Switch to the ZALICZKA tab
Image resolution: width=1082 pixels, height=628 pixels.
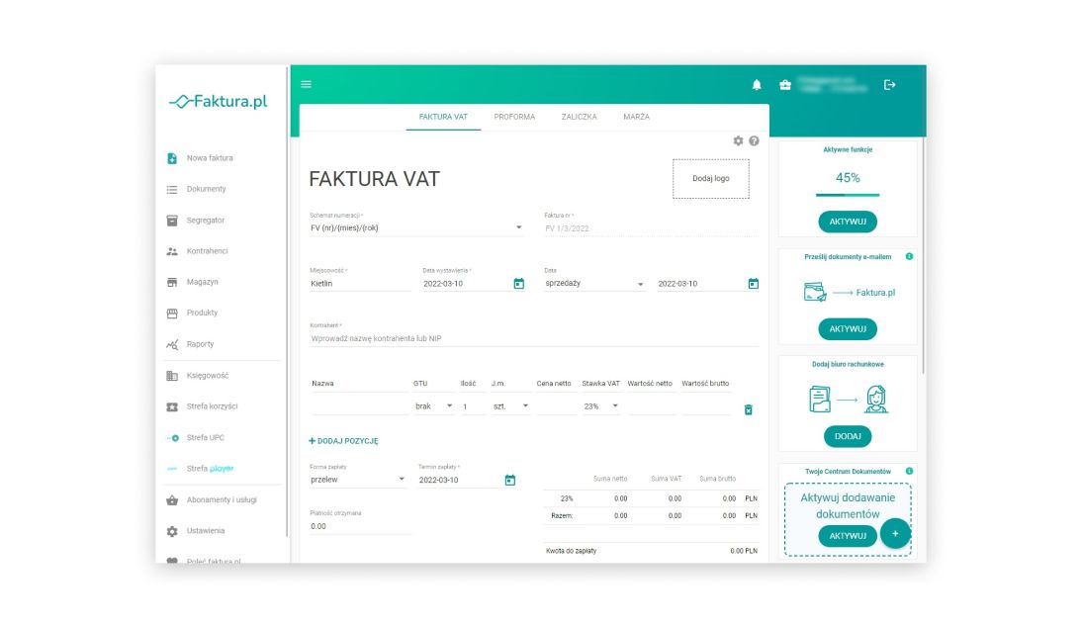[579, 117]
